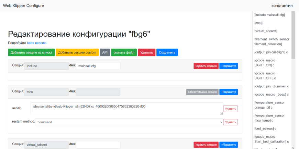The width and height of the screenshot is (299, 149).
Task: Jump to [output_pin _Zummer] sidebar entry
Action: coord(272,86)
